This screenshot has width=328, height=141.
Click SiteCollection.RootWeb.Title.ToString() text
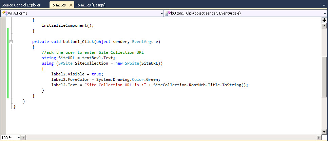(199, 85)
